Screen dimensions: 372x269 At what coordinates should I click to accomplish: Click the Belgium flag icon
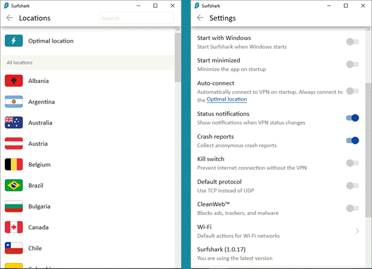pos(13,165)
